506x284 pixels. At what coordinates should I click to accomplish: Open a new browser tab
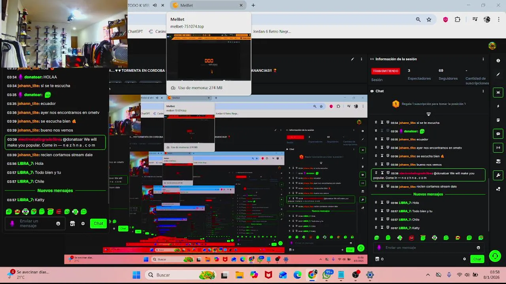[253, 5]
